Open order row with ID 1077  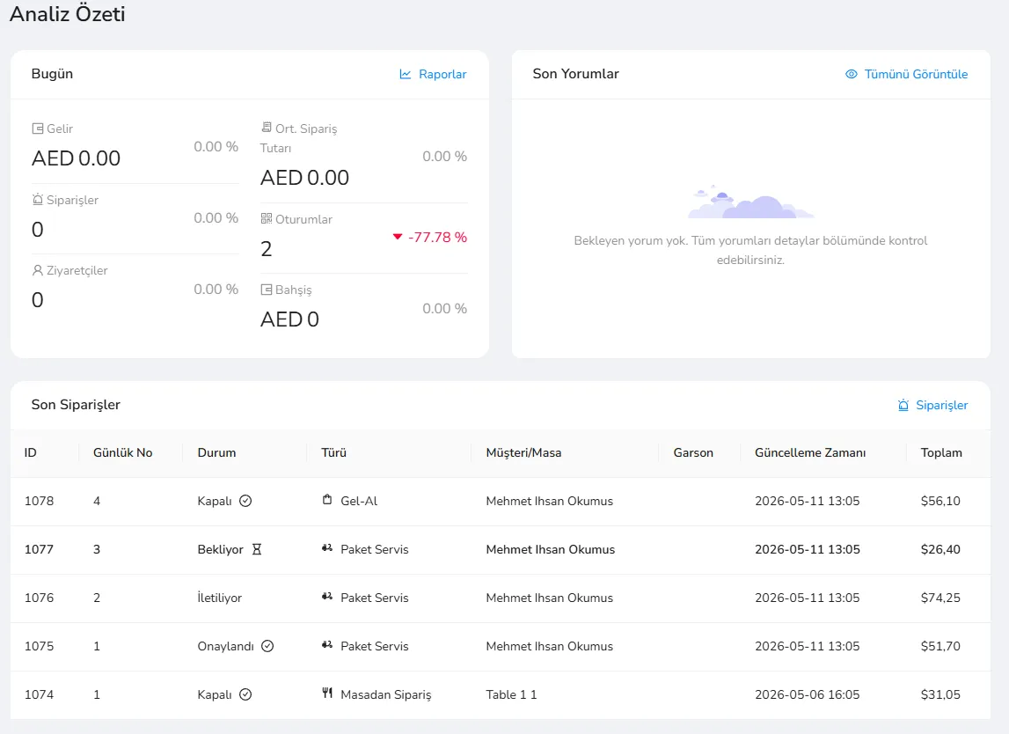500,550
